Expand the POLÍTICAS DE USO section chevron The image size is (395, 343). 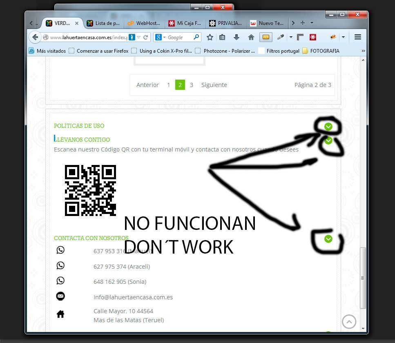pyautogui.click(x=328, y=127)
